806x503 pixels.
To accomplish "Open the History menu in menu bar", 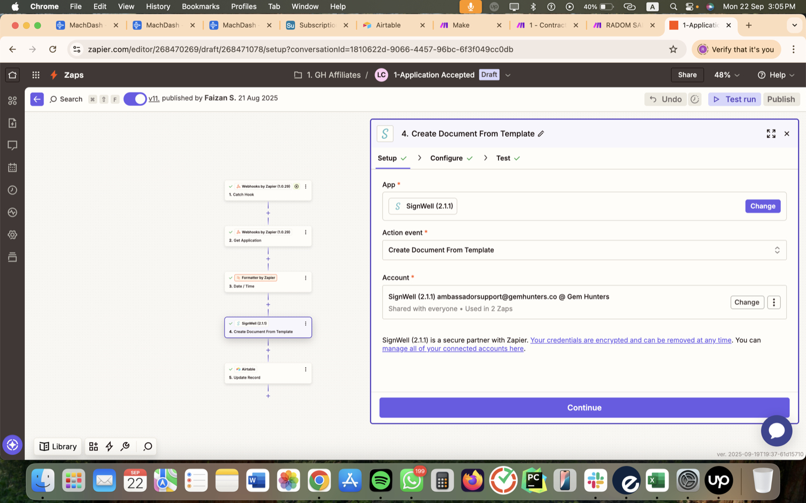I will pos(158,6).
